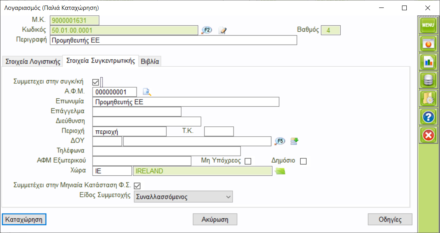Expand the Είδος Συμμετοχής dropdown

tap(183, 197)
